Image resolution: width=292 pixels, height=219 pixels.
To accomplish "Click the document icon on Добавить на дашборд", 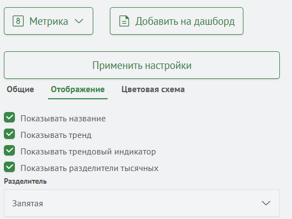I will (x=124, y=21).
